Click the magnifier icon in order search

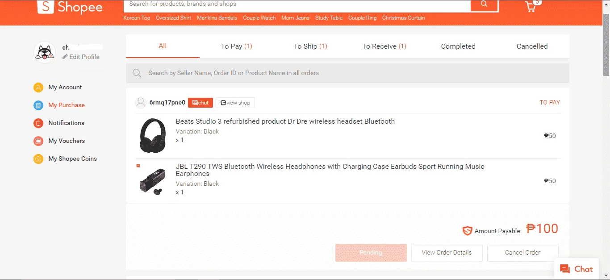click(x=137, y=73)
